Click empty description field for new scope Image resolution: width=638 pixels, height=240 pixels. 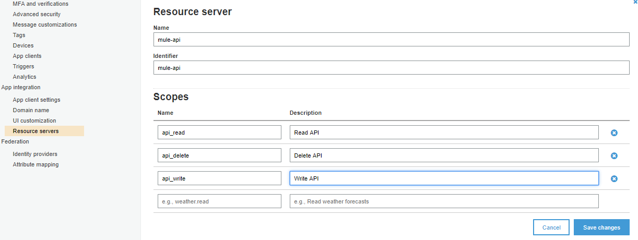(444, 201)
